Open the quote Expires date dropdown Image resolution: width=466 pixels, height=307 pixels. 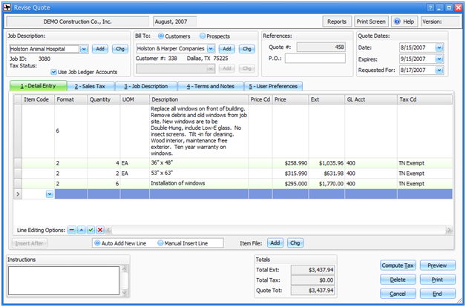point(439,60)
